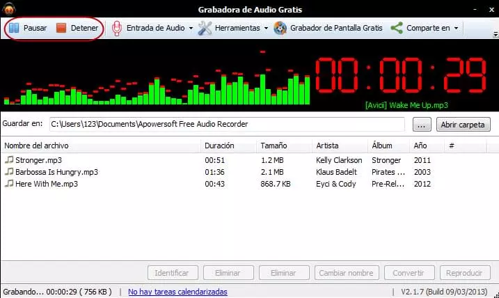The height and width of the screenshot is (298, 499).
Task: Expand the Comparte en dropdown arrow
Action: click(x=456, y=29)
